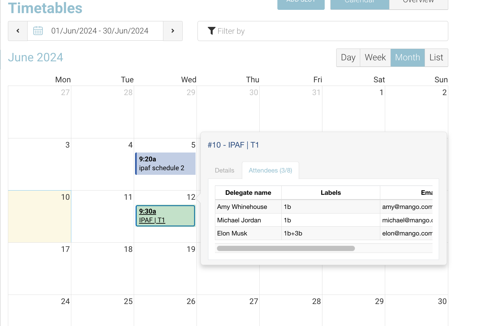Select the Attendees (3/8) tab
Image resolution: width=491 pixels, height=326 pixels.
[x=270, y=170]
